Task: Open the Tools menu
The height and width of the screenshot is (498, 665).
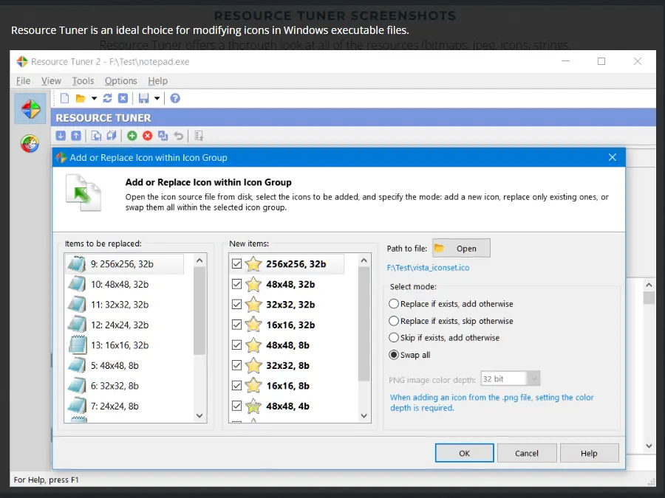Action: coord(83,81)
